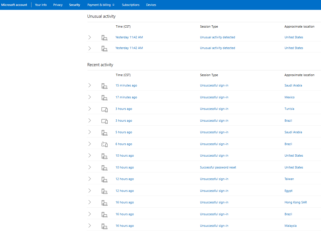Click Unsuccessful sign-in in the Egypt row

tap(214, 191)
